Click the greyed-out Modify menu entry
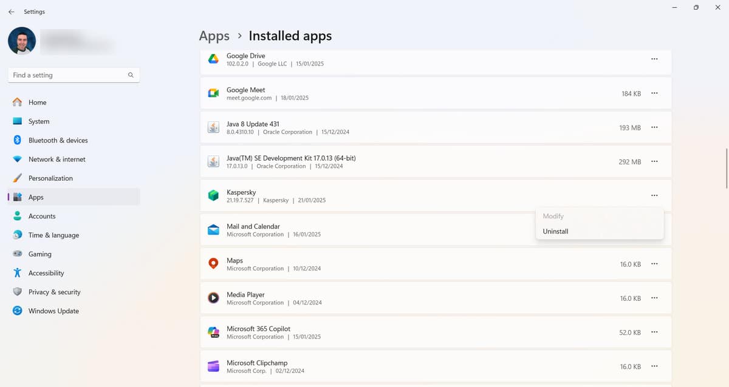This screenshot has height=387, width=729. (x=600, y=216)
